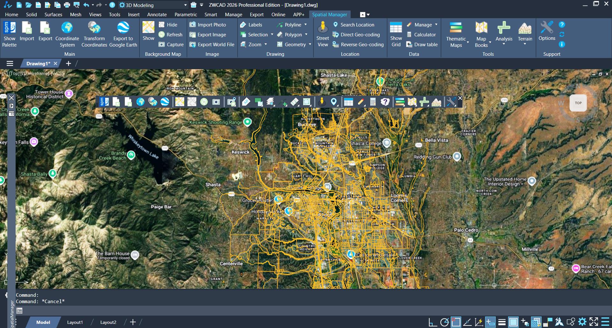The height and width of the screenshot is (328, 612).
Task: Switch to the Layout1 tab
Action: [x=75, y=322]
